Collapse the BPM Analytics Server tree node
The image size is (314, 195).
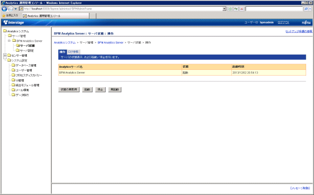(x=9, y=41)
